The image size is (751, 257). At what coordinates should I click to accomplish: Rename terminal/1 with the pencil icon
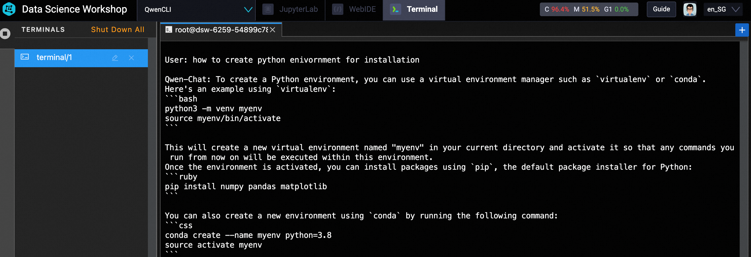(x=115, y=58)
